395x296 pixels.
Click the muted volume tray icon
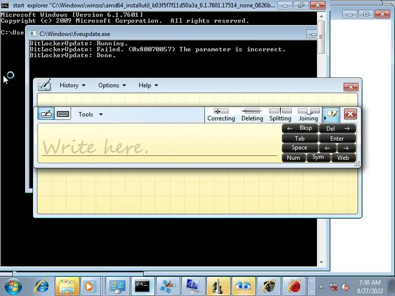pos(345,287)
